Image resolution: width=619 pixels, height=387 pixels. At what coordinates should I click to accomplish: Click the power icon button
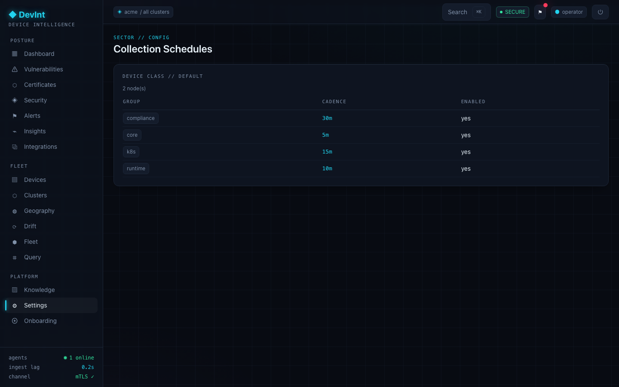coord(600,12)
